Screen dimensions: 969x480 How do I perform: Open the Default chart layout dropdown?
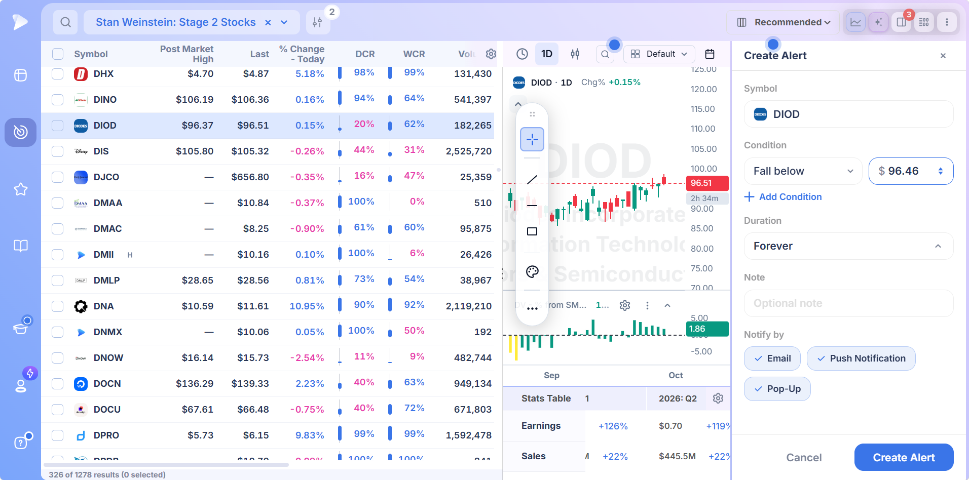pos(660,54)
